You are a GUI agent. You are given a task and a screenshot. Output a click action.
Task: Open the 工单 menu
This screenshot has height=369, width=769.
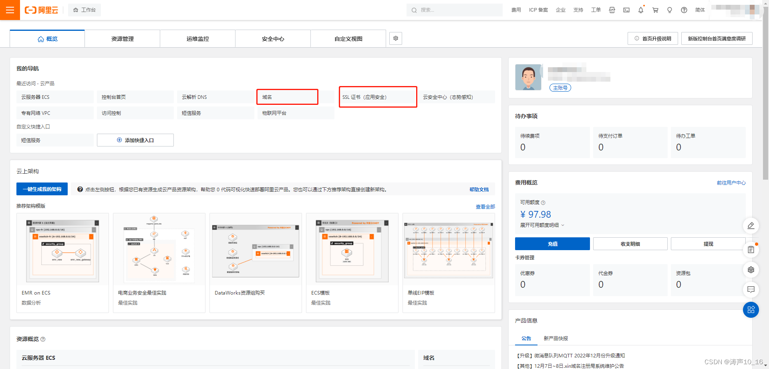(x=596, y=10)
